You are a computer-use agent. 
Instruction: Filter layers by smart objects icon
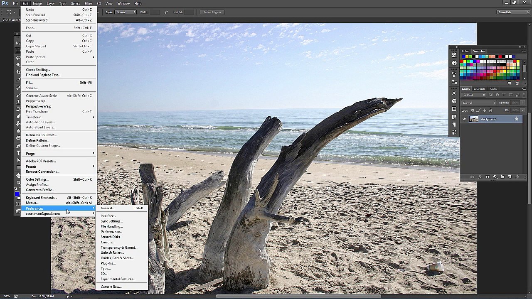coord(517,95)
